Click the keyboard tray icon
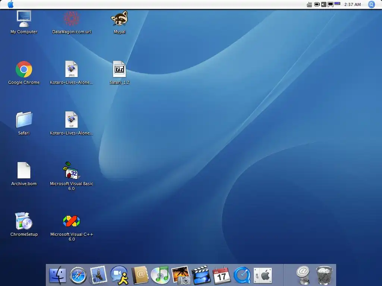Viewport: 382px width, 286px height. click(309, 4)
